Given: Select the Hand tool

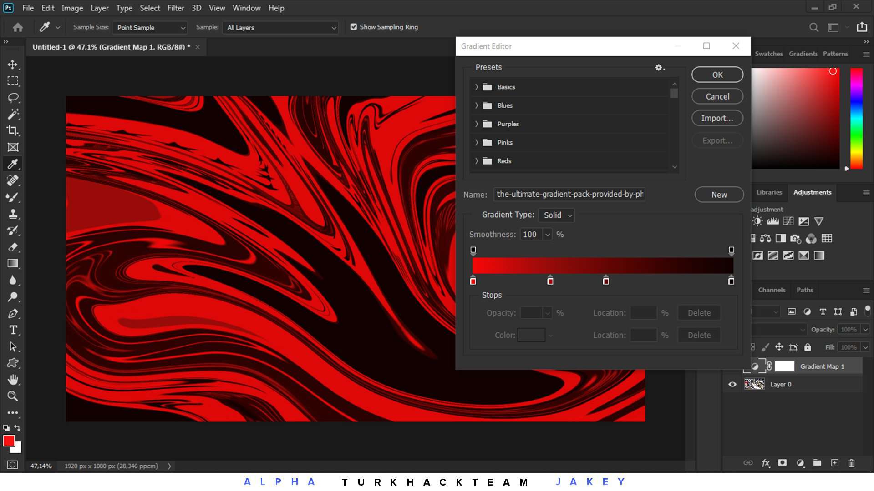Looking at the screenshot, I should [x=13, y=380].
